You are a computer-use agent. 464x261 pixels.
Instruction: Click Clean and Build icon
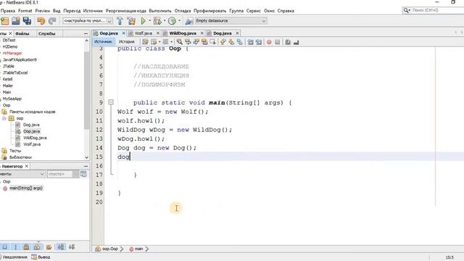click(x=131, y=21)
